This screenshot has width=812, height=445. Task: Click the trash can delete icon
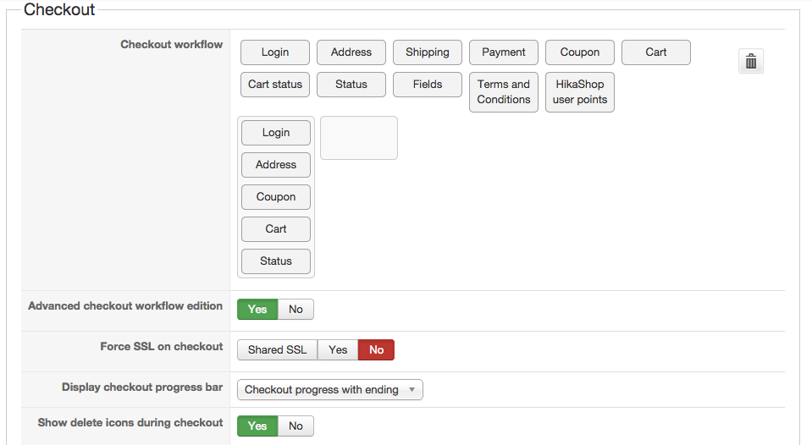coord(751,62)
